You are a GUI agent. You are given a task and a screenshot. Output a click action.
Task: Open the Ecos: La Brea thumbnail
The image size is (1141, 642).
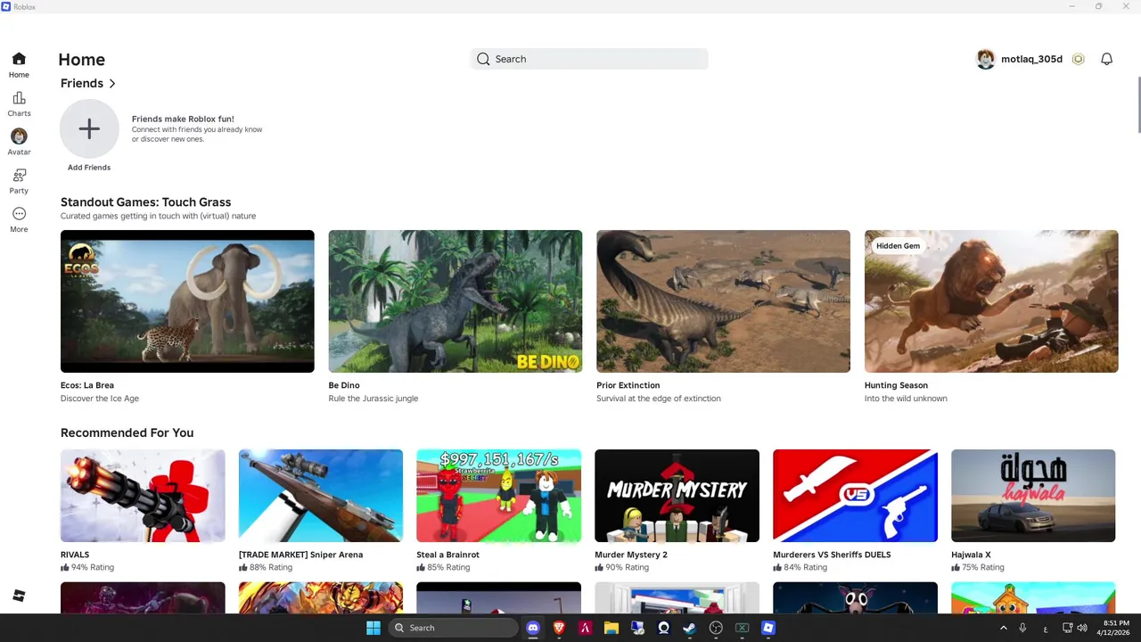[x=187, y=301]
